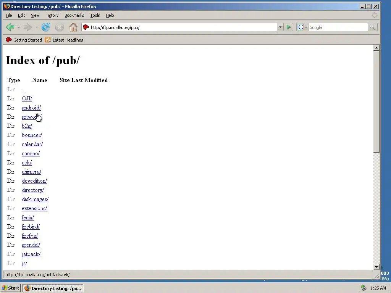Click the green Go arrow button

pyautogui.click(x=289, y=27)
